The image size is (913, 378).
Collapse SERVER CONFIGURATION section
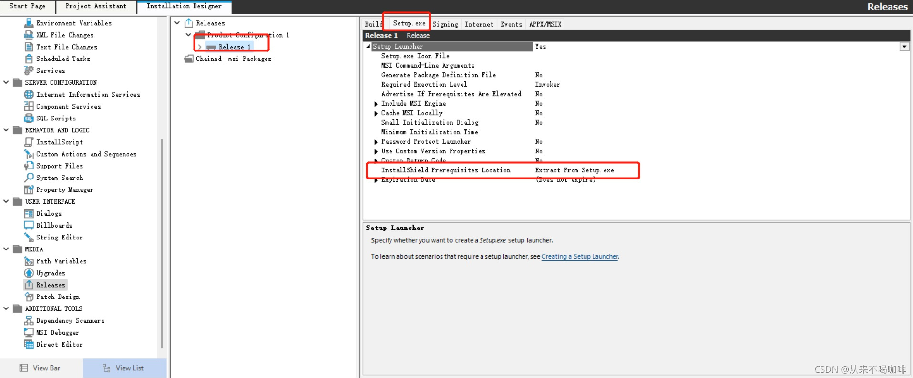6,82
